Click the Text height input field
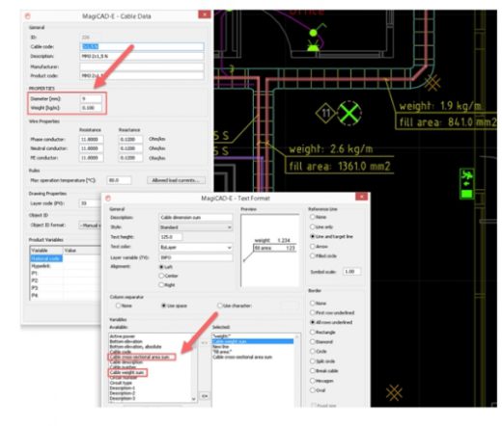502x426 pixels. 171,237
